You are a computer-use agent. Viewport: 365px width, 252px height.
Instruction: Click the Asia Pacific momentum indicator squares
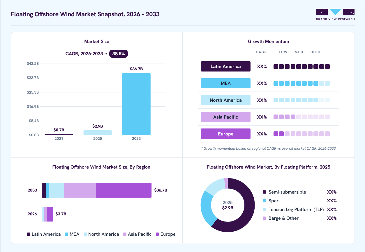point(301,117)
